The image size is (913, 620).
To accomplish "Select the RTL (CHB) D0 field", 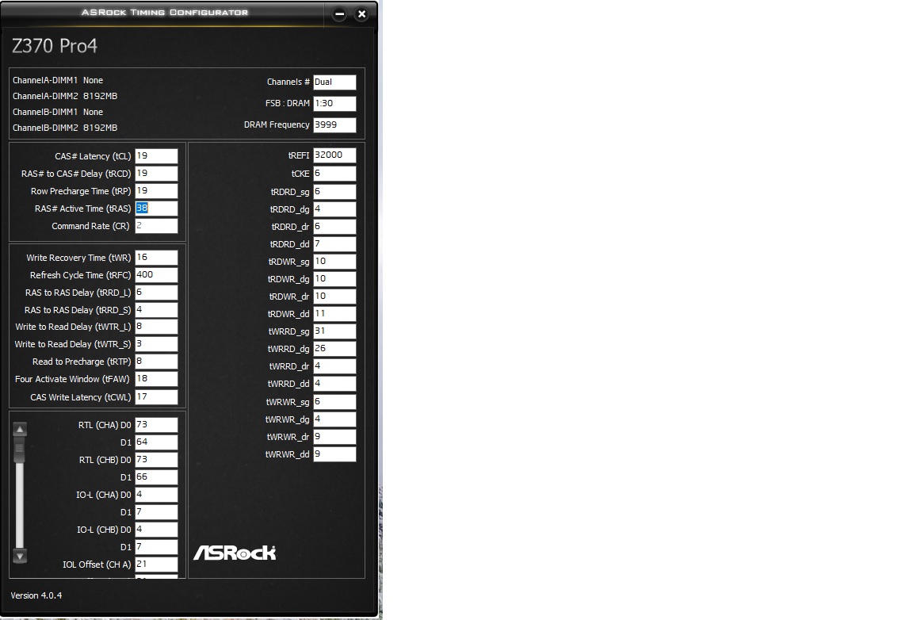I will (156, 461).
